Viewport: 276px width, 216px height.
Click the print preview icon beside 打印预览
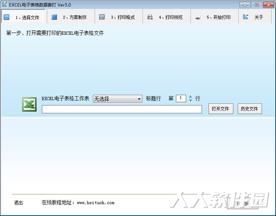[x=150, y=17]
